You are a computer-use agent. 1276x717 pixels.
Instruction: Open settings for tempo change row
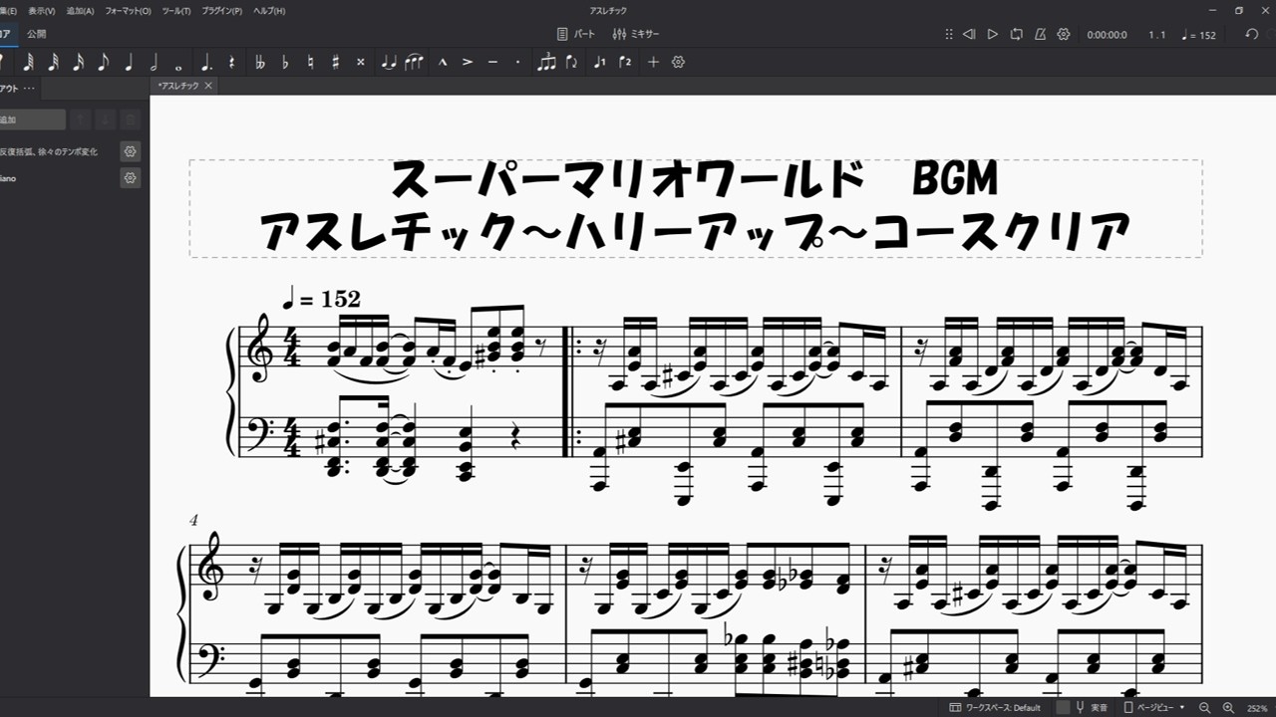click(x=130, y=151)
